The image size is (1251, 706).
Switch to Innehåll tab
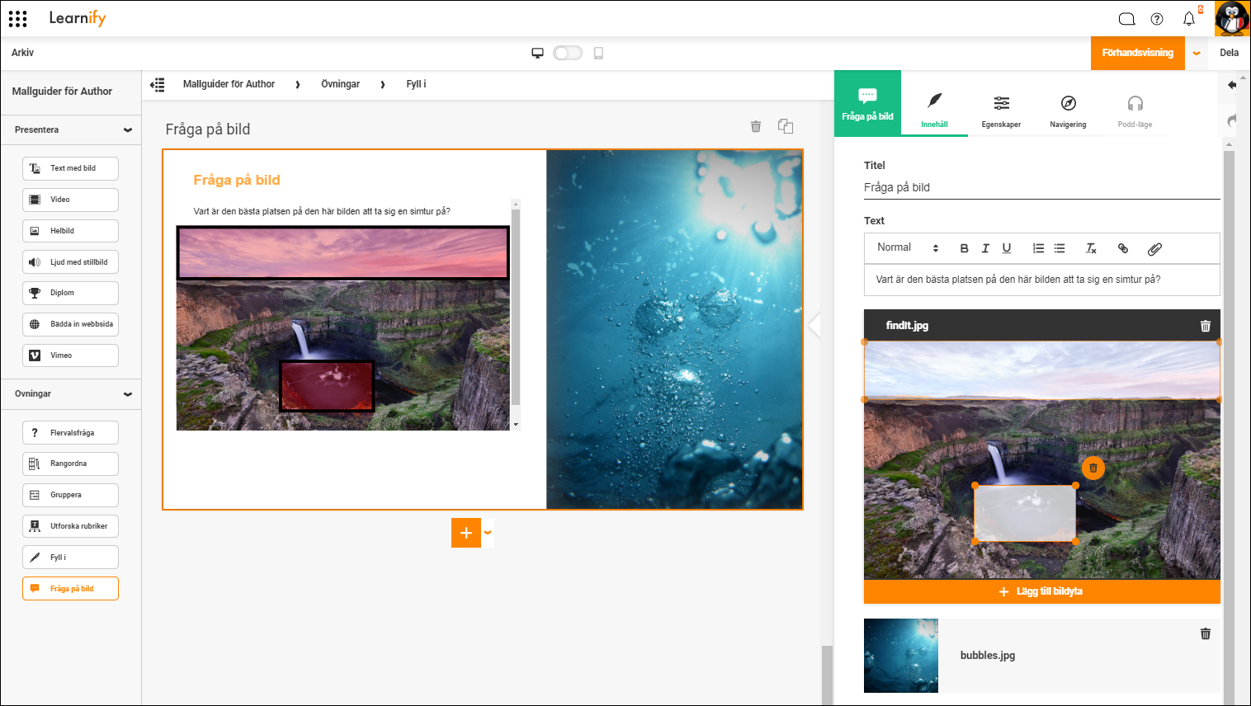tap(934, 110)
